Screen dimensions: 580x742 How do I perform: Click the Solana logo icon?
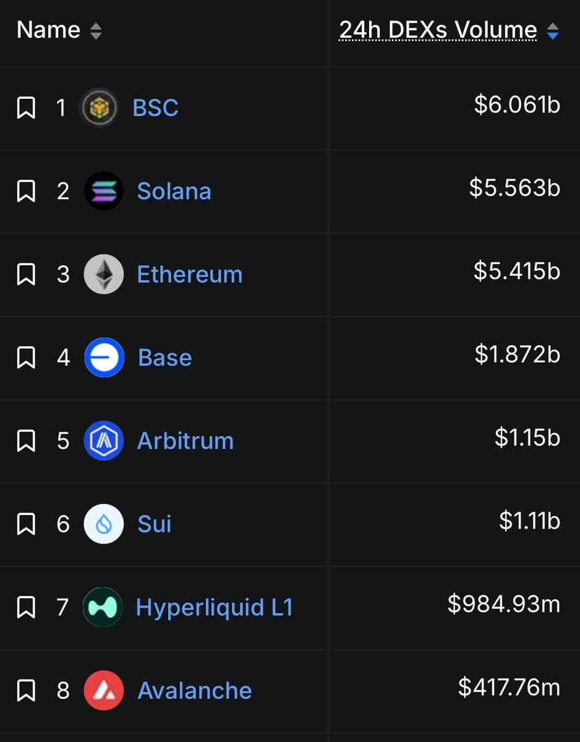[x=103, y=191]
